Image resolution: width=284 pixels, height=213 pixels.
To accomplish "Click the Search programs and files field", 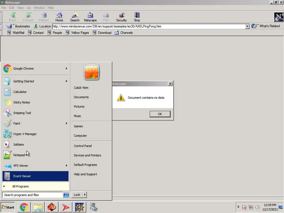I will [x=32, y=195].
